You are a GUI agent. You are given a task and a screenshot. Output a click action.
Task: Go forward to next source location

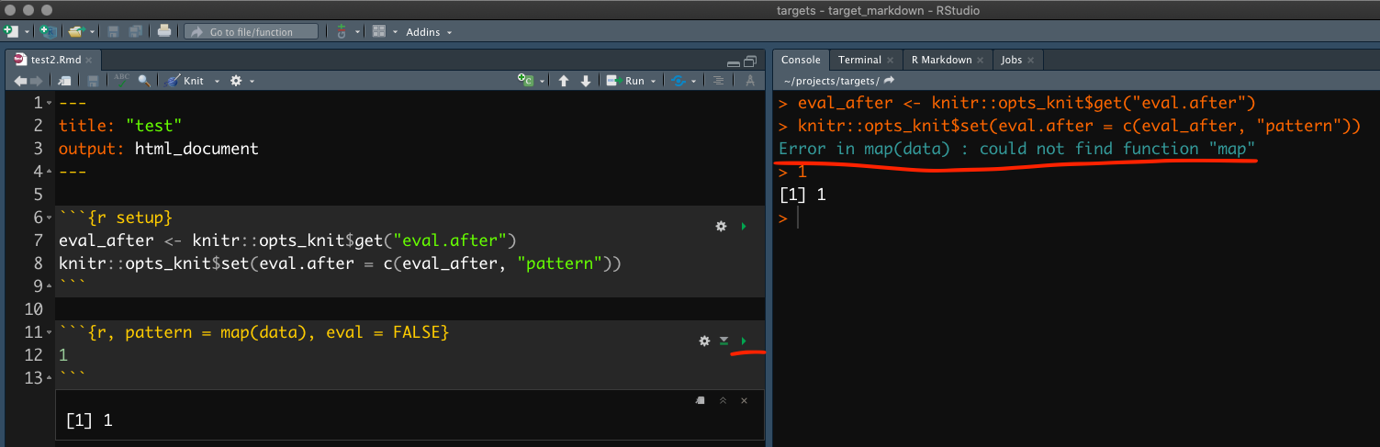pos(37,81)
